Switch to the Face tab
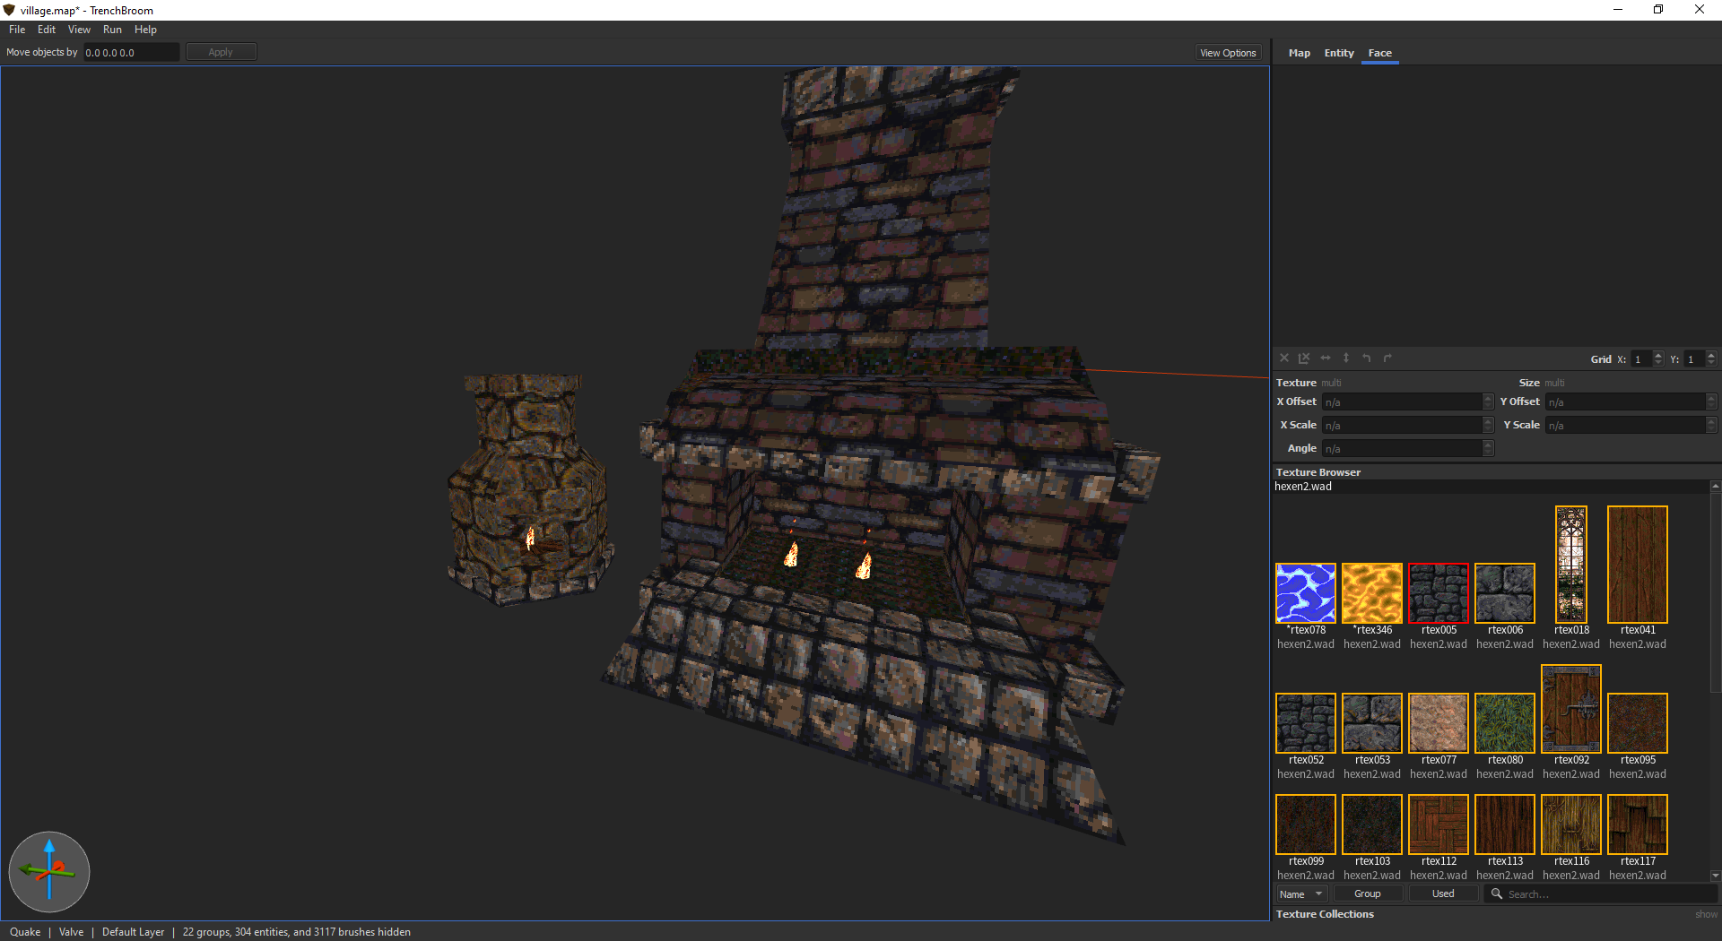This screenshot has height=941, width=1722. coord(1379,53)
